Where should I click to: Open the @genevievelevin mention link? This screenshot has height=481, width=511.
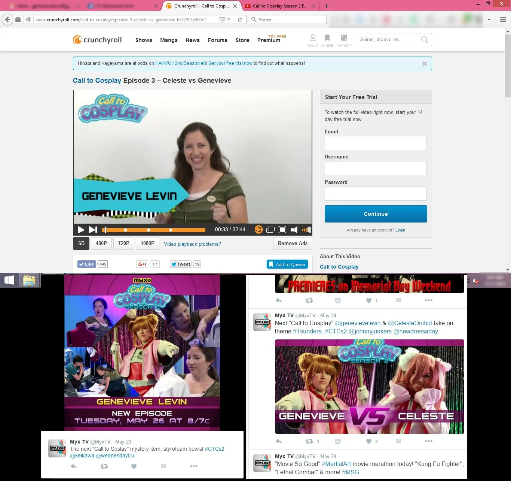358,323
